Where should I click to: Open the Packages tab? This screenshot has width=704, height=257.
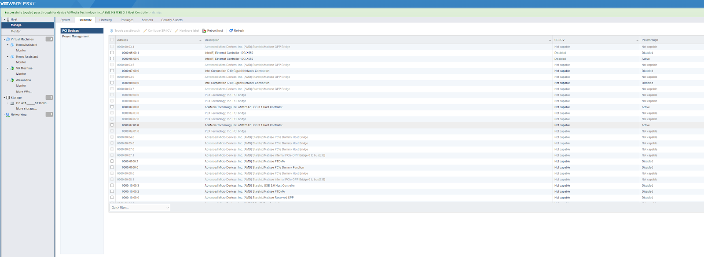pos(127,20)
